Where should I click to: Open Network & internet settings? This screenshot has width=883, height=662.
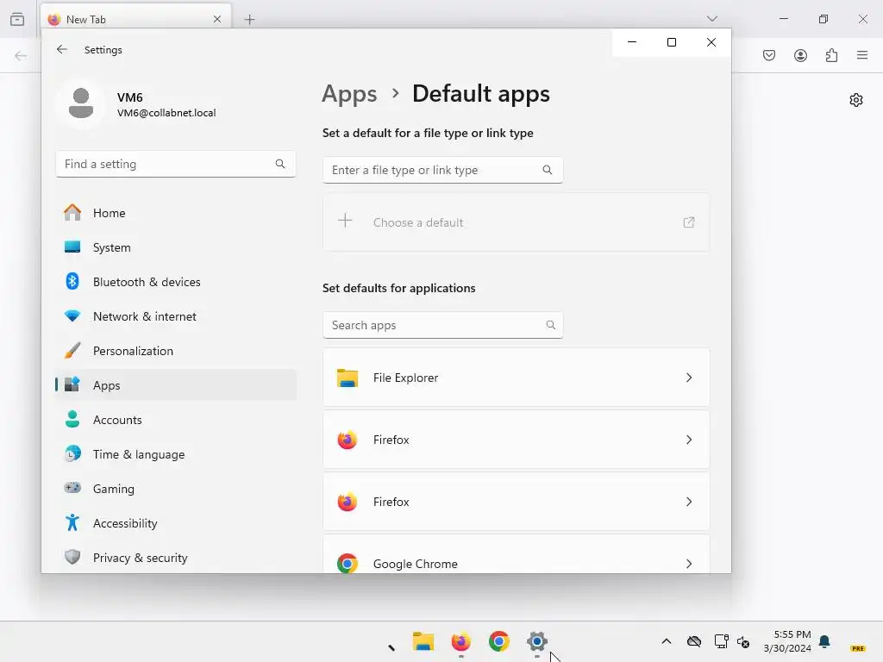pyautogui.click(x=176, y=316)
